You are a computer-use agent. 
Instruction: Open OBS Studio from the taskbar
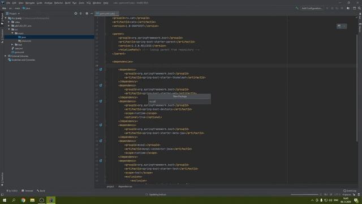tap(41, 200)
